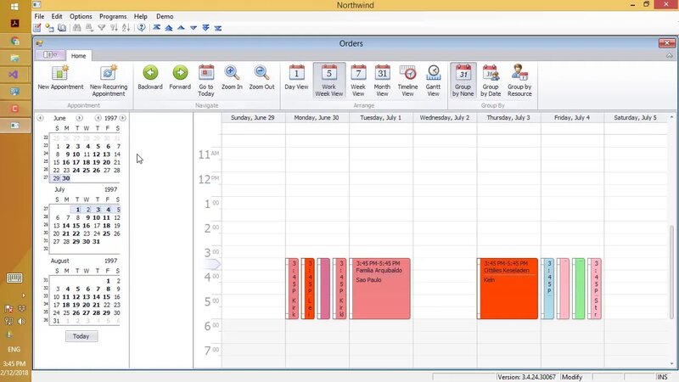This screenshot has width=679, height=382.
Task: Click the scroll down arrow of the calendar
Action: [x=672, y=364]
